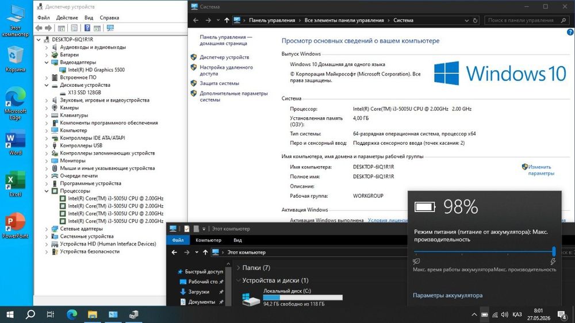
Task: Select X13 SSD 128GB disk device
Action: tap(85, 93)
